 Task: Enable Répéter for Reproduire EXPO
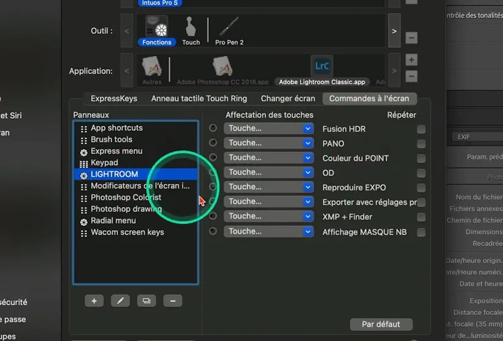(x=421, y=188)
